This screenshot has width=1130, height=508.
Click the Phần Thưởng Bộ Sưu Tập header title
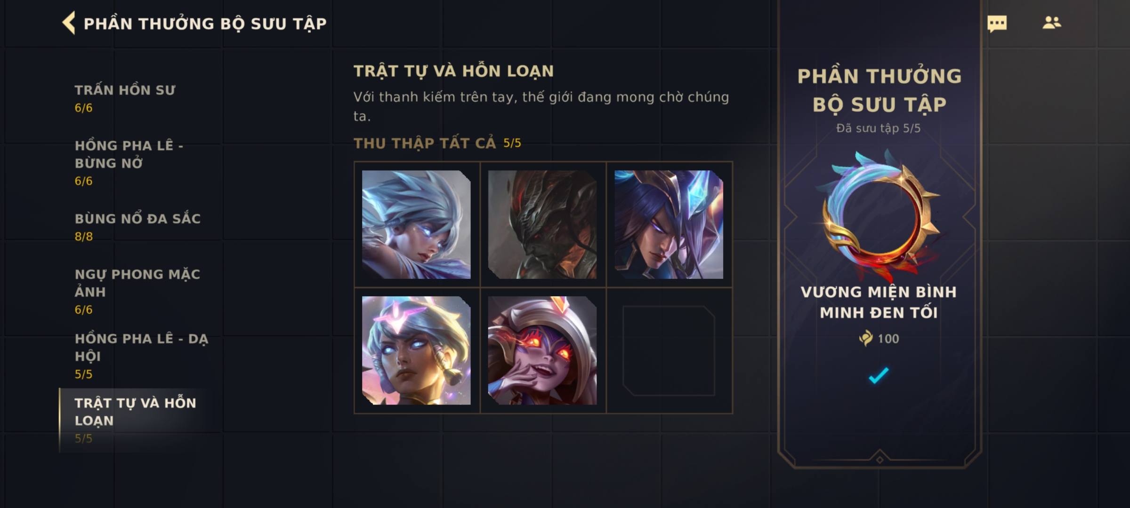[x=205, y=24]
